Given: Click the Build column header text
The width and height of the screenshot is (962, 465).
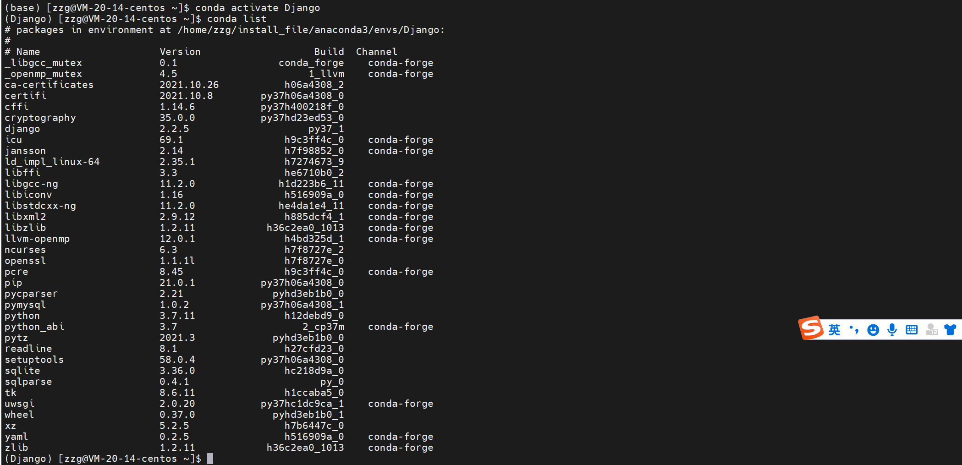Looking at the screenshot, I should pyautogui.click(x=329, y=52).
